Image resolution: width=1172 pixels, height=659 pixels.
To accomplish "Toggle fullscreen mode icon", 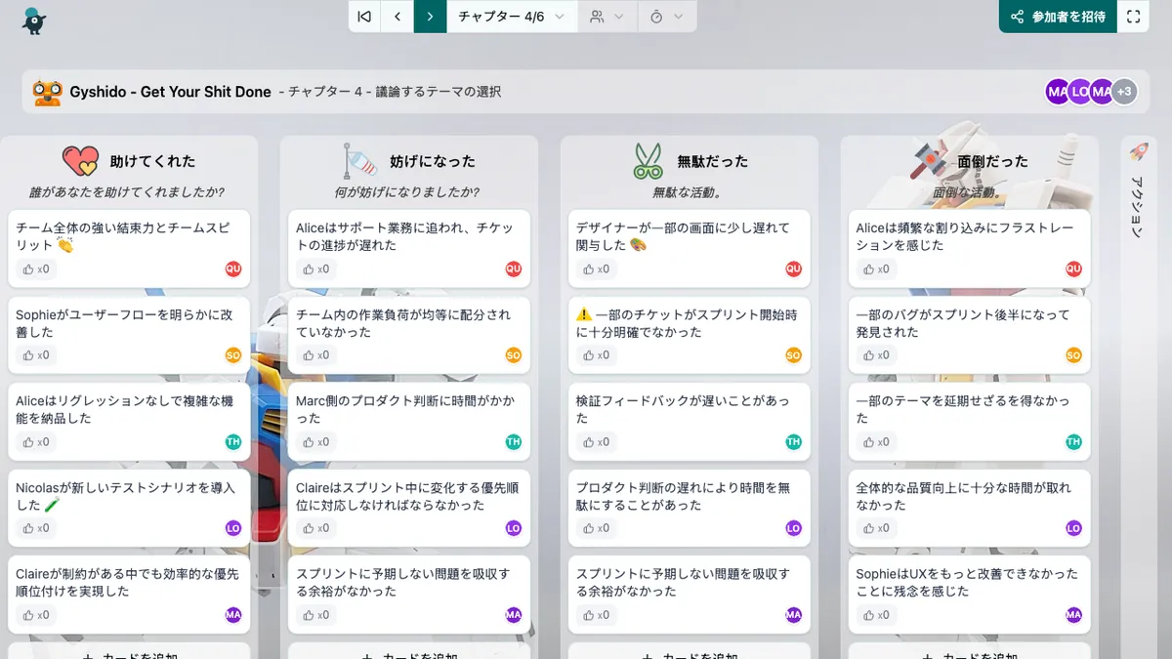I will click(1133, 17).
